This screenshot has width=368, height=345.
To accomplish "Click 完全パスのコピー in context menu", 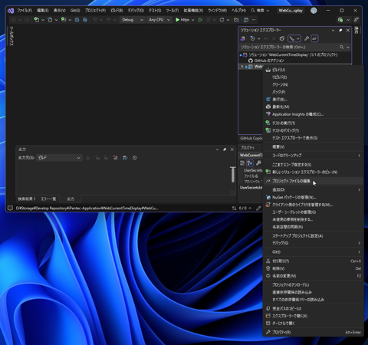I will pos(313,308).
